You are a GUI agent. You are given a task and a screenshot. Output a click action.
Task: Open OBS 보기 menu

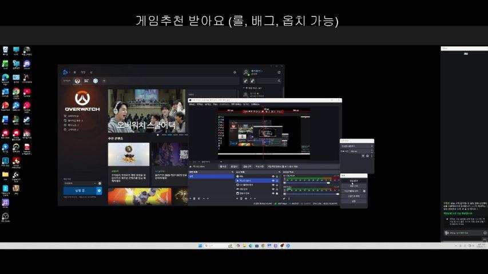point(208,104)
